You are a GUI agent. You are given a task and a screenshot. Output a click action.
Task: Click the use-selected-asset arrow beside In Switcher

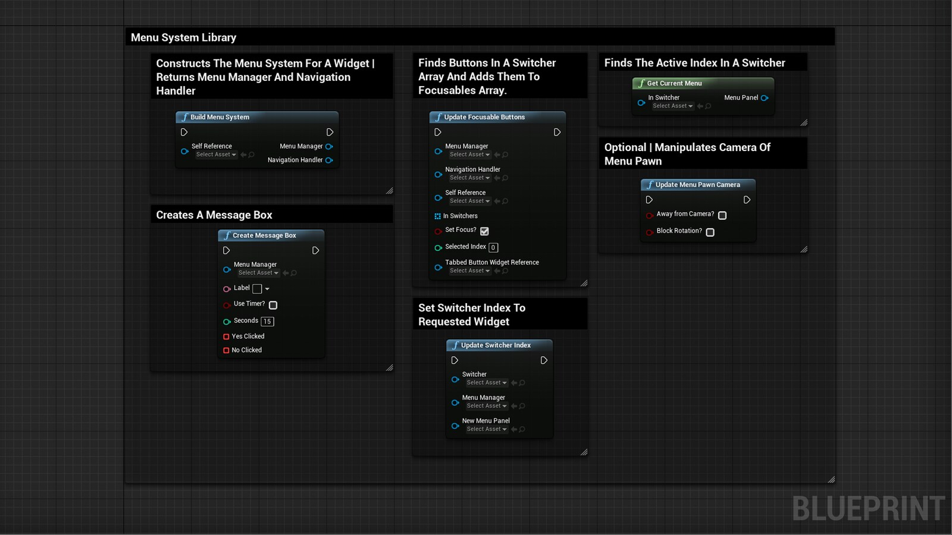tap(700, 106)
